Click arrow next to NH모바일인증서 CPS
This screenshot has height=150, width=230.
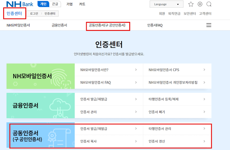click(x=204, y=70)
